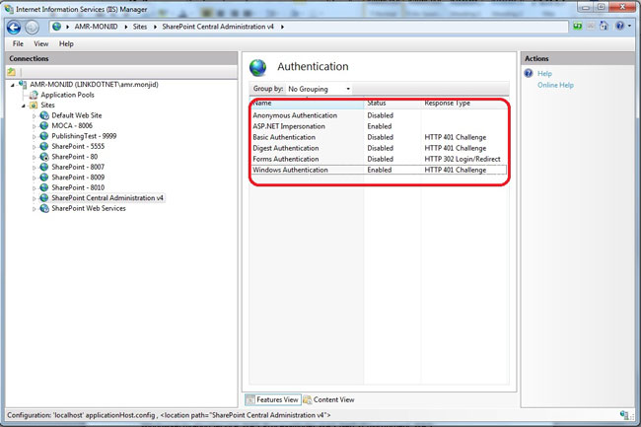This screenshot has height=427, width=641.
Task: Collapse the AMR-MONJID server node
Action: click(13, 85)
